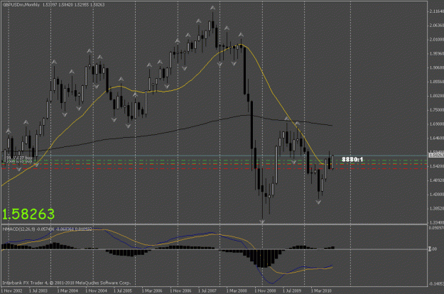Click the NMACD(12,26,9) indicator label

[19, 229]
